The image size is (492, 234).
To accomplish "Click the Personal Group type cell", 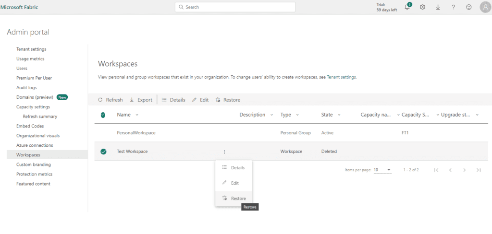I will 295,133.
